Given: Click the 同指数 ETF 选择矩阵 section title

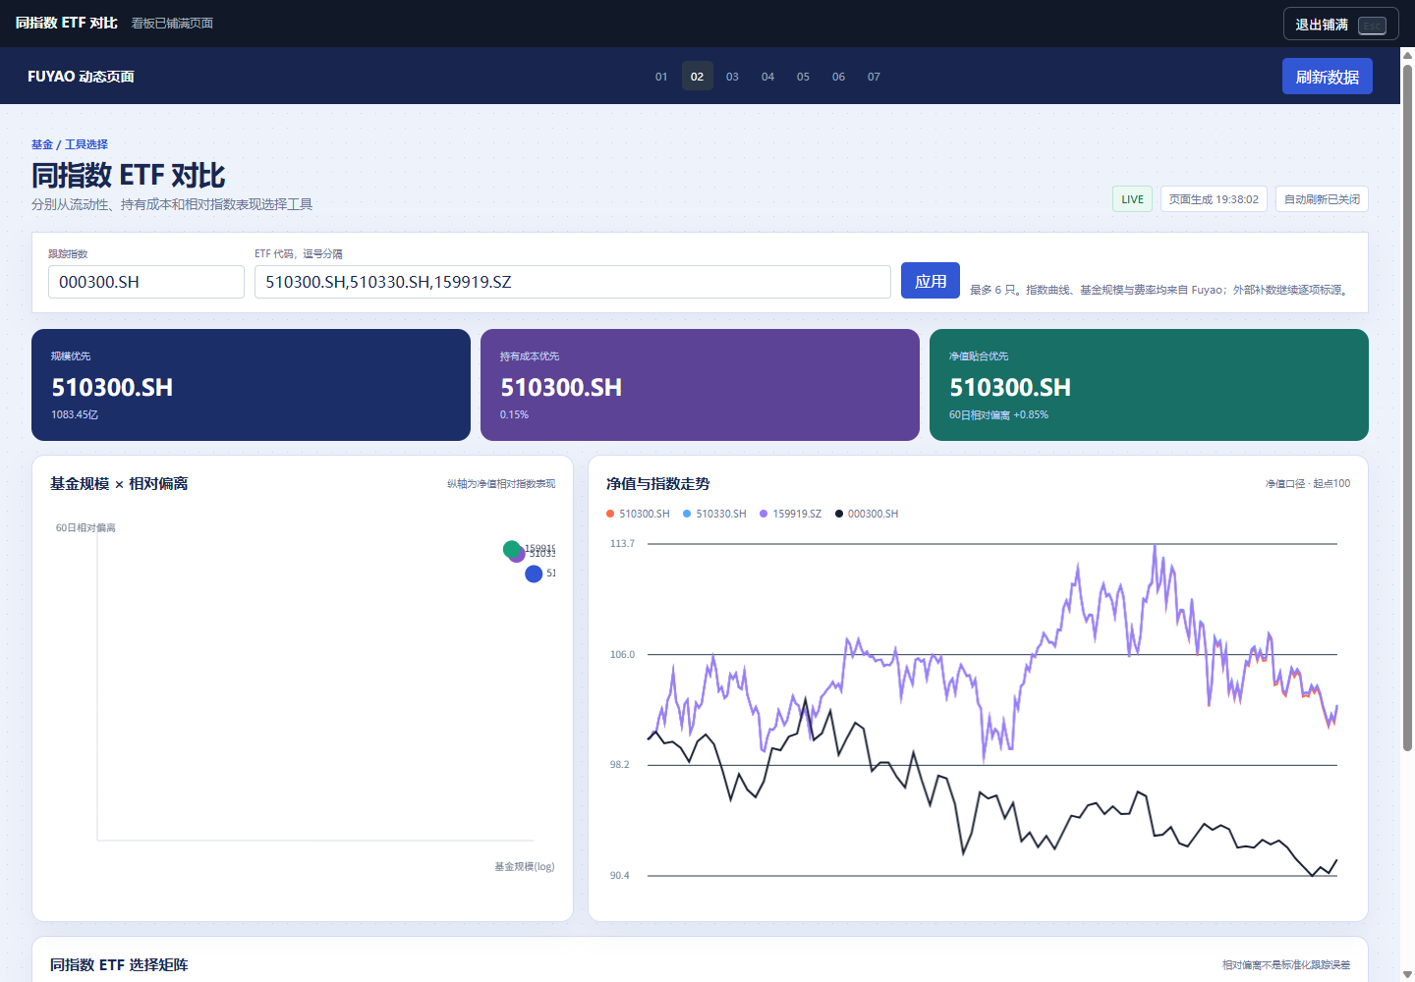Looking at the screenshot, I should [x=119, y=964].
